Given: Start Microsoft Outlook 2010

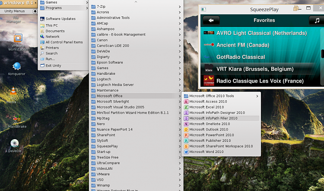Looking at the screenshot, I should point(221,129).
